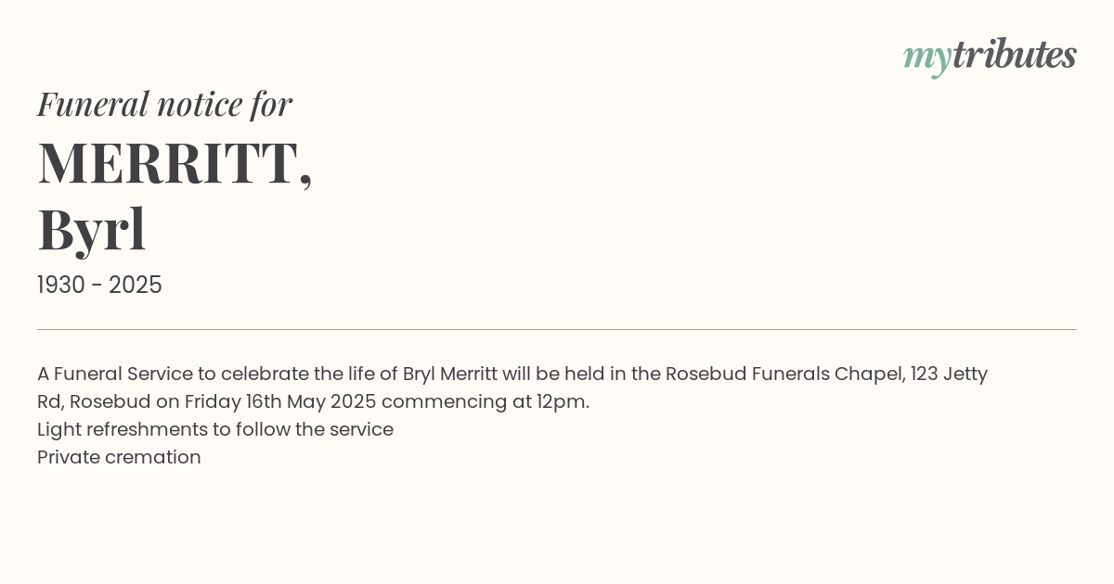Screen dimensions: 1114x584
Task: Click the MERRITT surname heading
Action: 175,165
